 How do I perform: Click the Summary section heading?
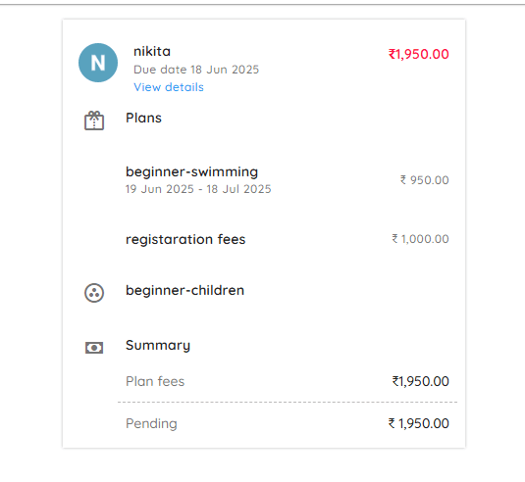158,345
